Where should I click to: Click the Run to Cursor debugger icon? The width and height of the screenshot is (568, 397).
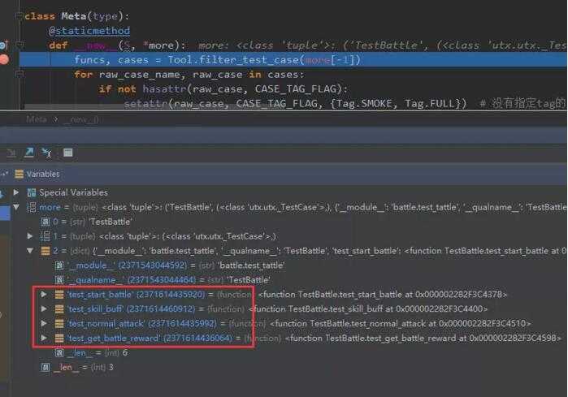coord(47,153)
